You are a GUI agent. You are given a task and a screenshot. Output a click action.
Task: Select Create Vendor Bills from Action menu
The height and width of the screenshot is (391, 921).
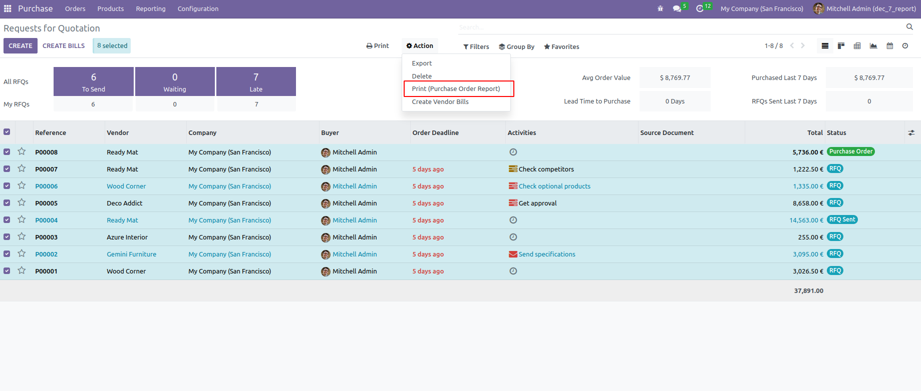(x=440, y=102)
